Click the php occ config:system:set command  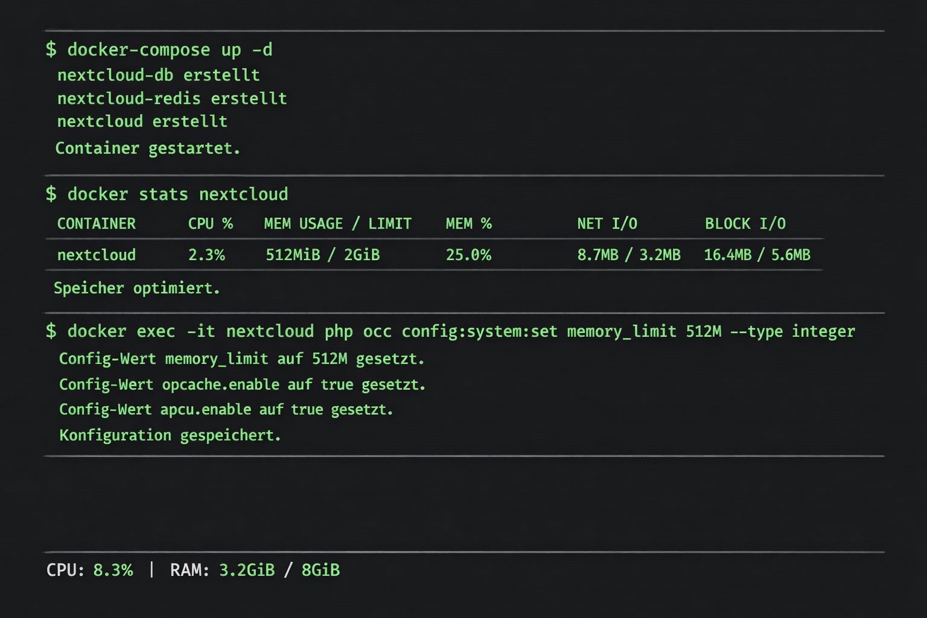(x=450, y=331)
